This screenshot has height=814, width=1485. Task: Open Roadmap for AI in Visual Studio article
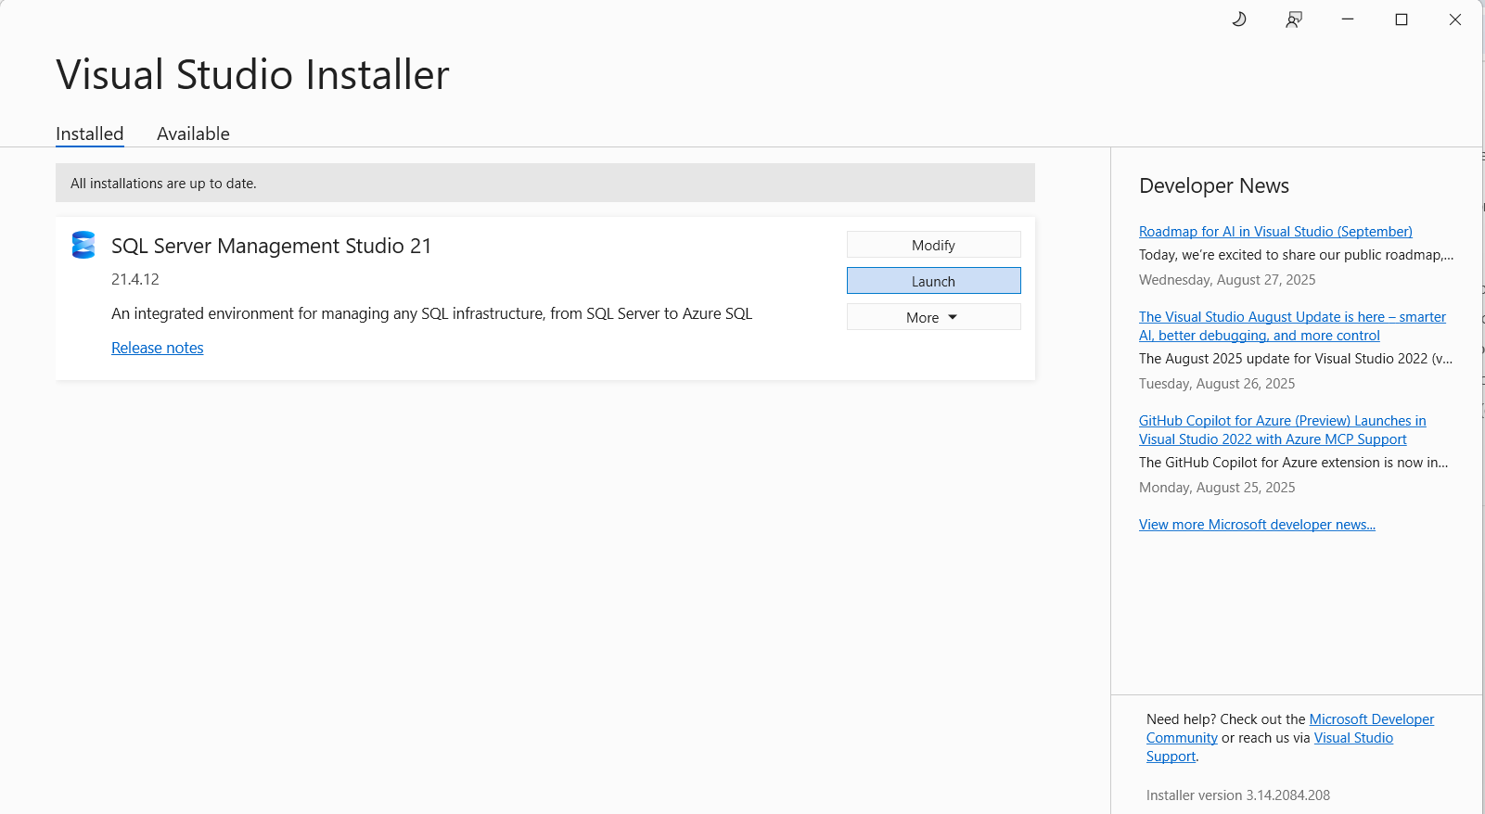click(1275, 232)
